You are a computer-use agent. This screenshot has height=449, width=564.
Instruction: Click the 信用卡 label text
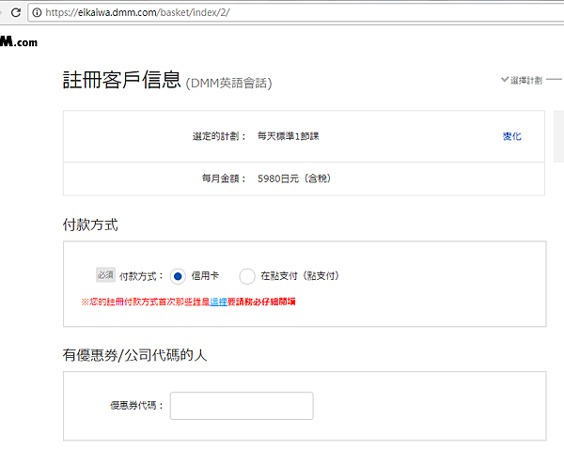tap(205, 276)
